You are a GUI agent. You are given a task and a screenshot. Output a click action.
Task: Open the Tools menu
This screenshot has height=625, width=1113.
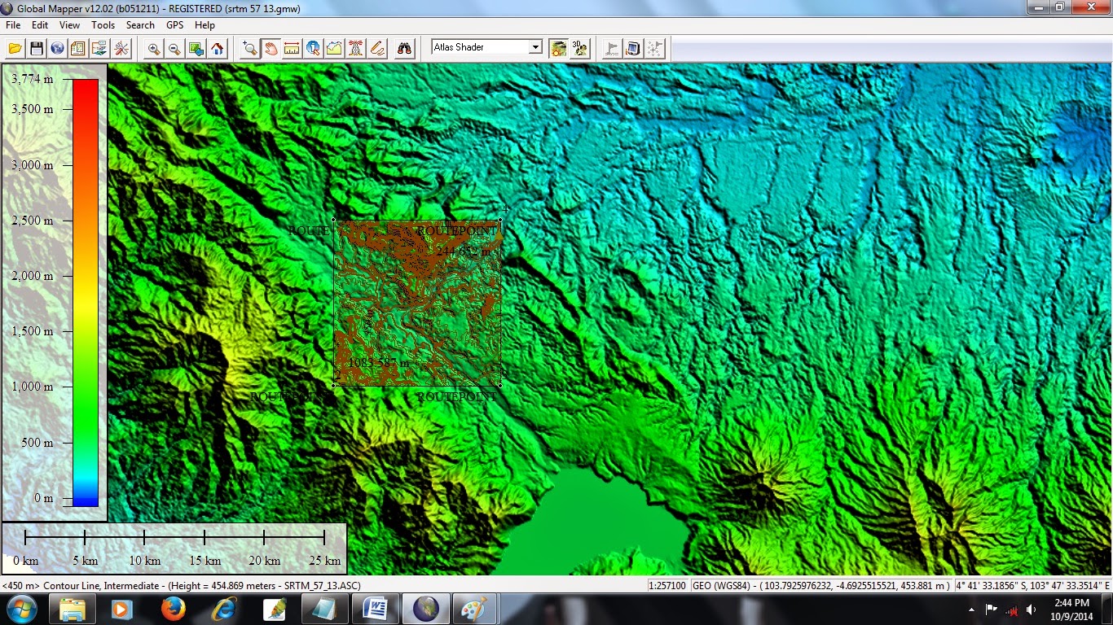pyautogui.click(x=103, y=24)
